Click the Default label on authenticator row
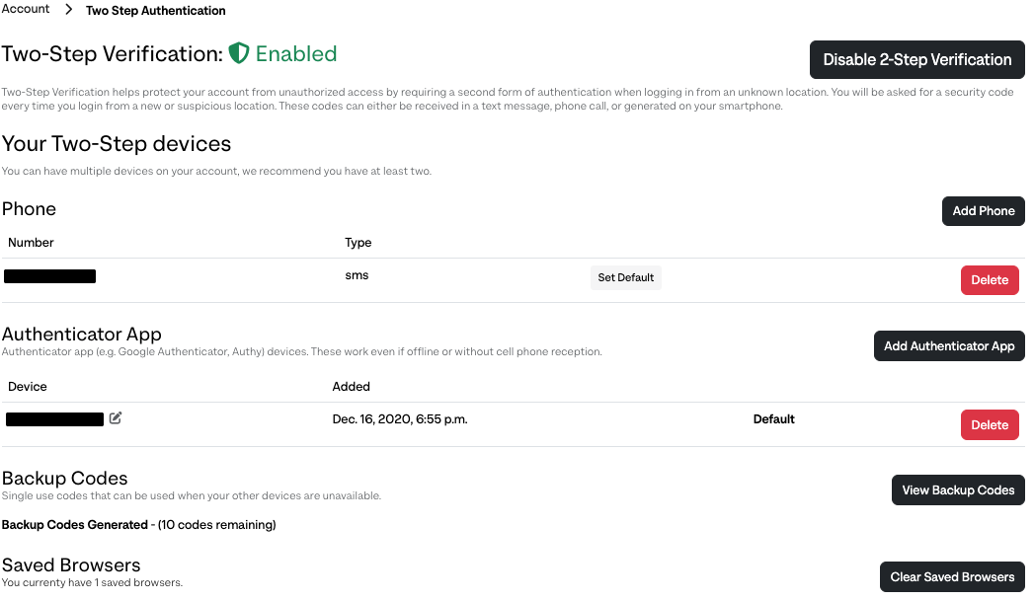 773,419
